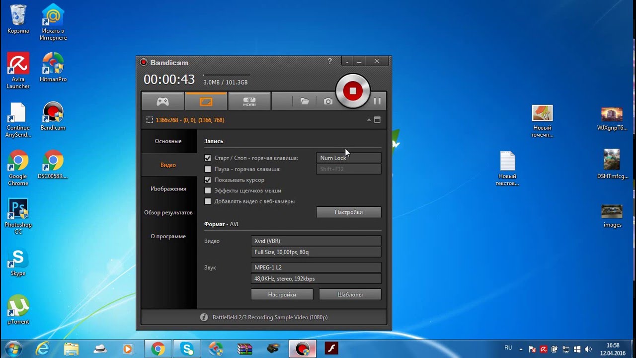Click the Num Lock hotkey field
The image size is (636, 358).
(349, 158)
